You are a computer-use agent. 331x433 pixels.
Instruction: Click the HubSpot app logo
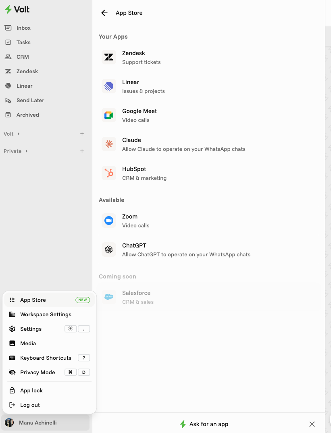coord(109,173)
